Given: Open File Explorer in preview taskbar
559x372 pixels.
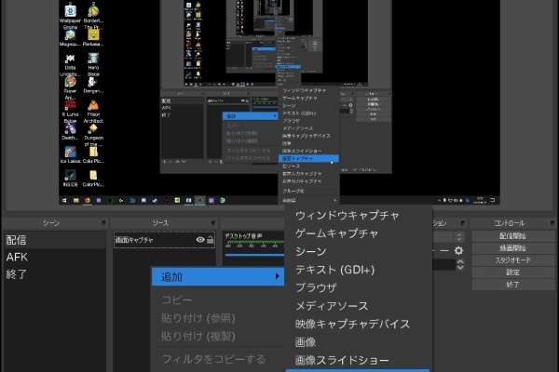Looking at the screenshot, I should [x=76, y=201].
